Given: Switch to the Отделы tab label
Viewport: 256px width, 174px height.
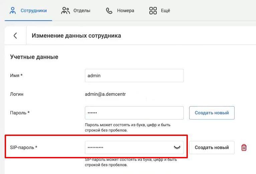Looking at the screenshot, I should (x=82, y=10).
